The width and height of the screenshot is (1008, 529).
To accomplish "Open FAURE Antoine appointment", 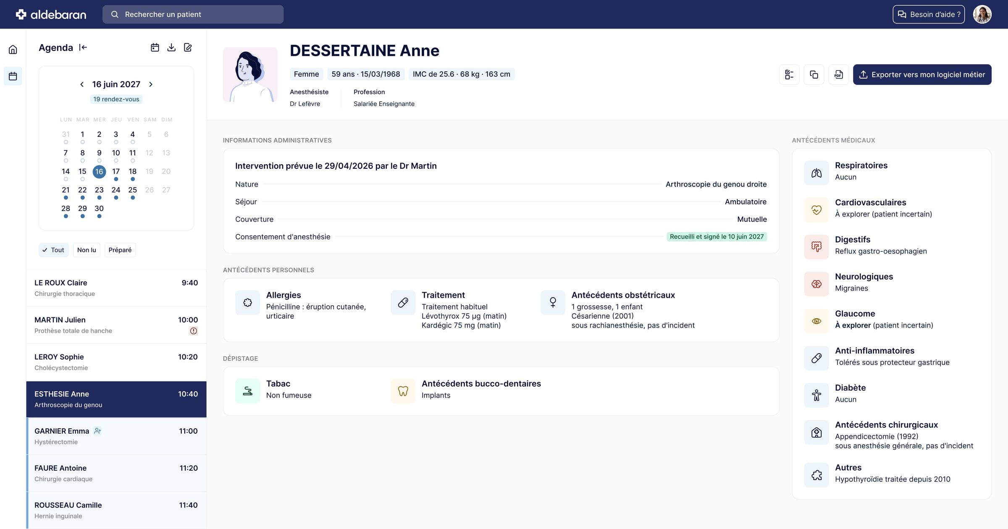I will pos(116,473).
